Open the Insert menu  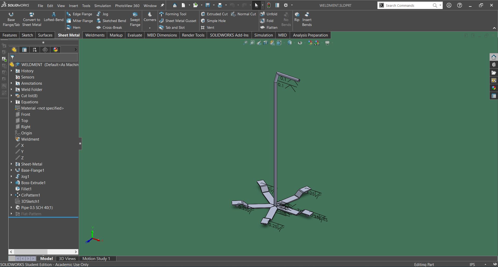73,6
